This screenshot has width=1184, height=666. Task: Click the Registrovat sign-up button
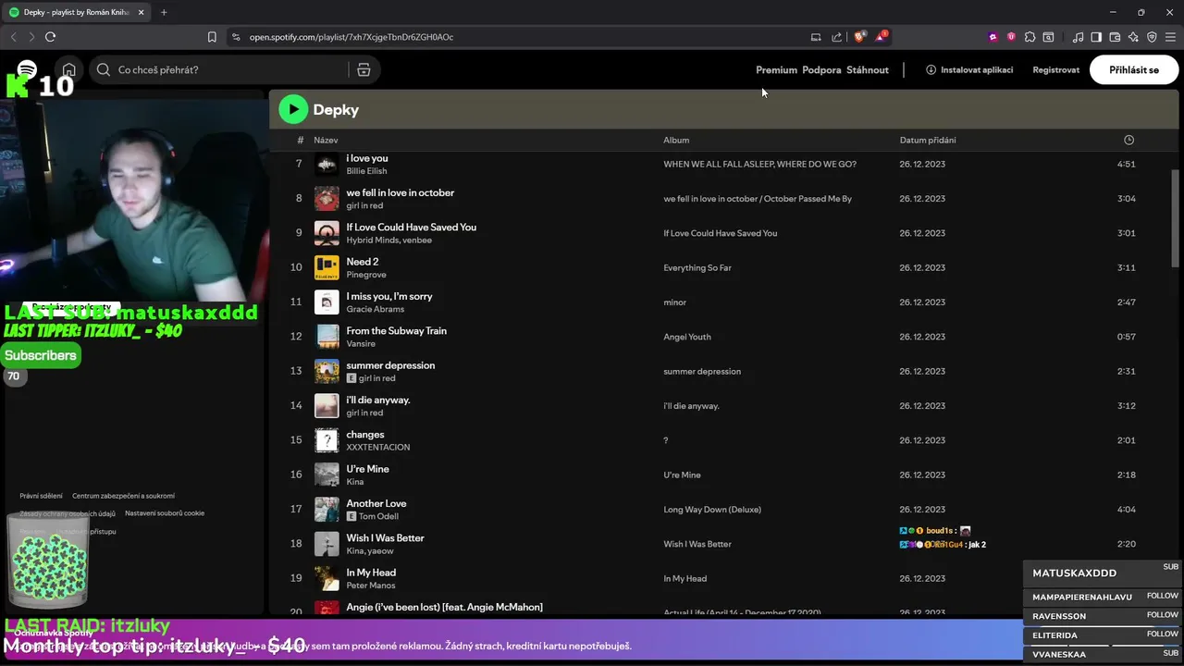[1056, 69]
